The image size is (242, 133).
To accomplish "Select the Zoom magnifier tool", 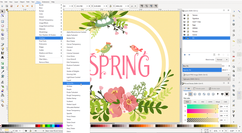I will [x=2, y=101].
